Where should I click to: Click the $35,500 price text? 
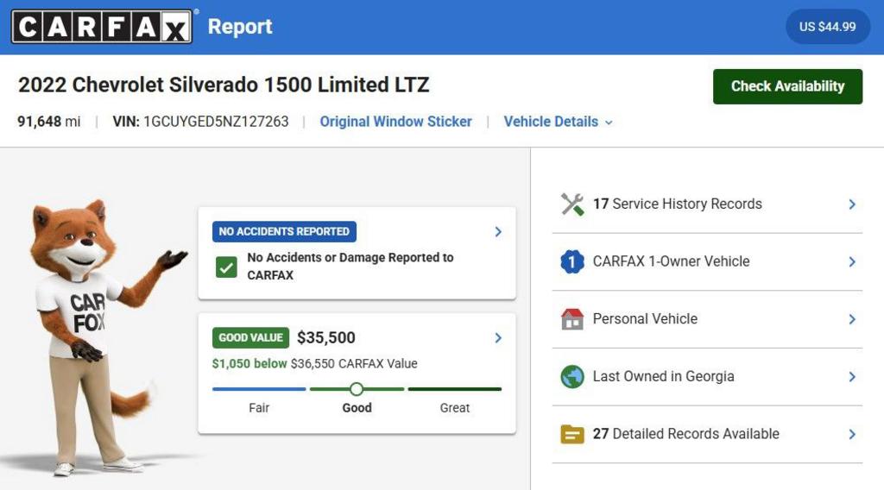click(325, 338)
